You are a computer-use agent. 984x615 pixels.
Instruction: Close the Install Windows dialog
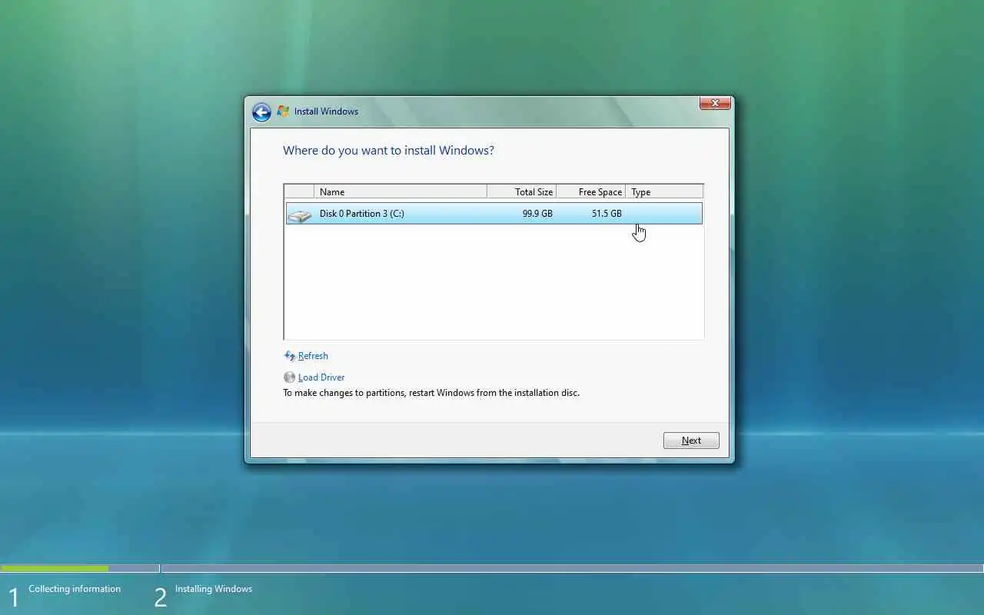(715, 103)
